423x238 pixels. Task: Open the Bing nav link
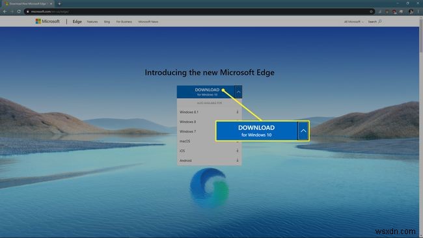pyautogui.click(x=107, y=21)
